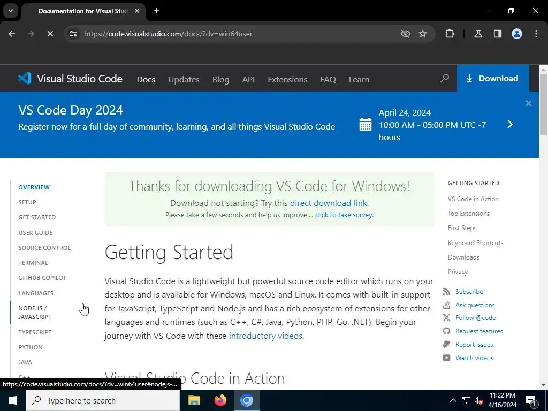Expand JAVA in the left sidebar
Screen dimensions: 548x411
(x=25, y=362)
